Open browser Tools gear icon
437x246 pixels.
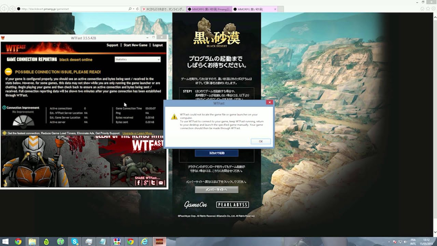(x=433, y=9)
